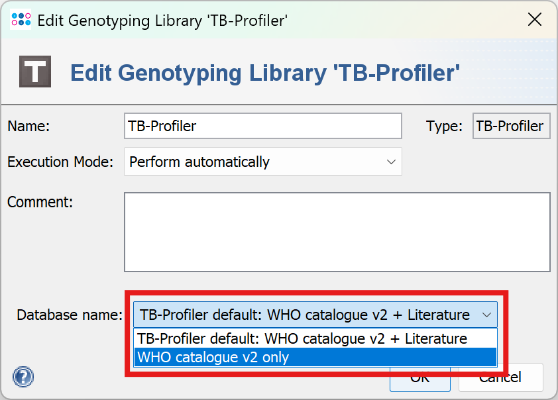Click the 'Name:' label
Screen dimensions: 558x400
click(x=28, y=126)
